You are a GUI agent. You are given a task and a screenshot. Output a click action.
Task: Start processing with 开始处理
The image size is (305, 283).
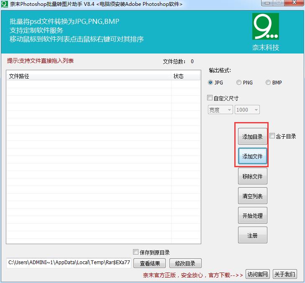(x=252, y=216)
